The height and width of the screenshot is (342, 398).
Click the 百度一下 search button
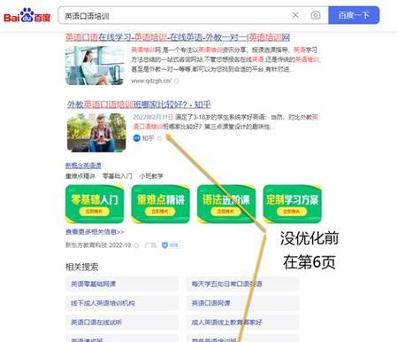[354, 15]
